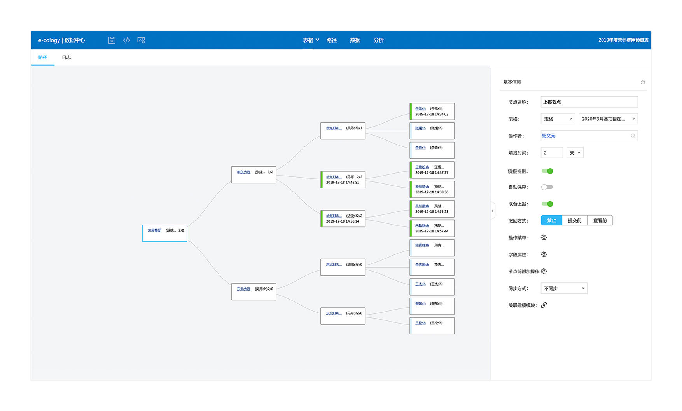Click the 东展集团 root node link
The image size is (682, 411).
(x=154, y=230)
